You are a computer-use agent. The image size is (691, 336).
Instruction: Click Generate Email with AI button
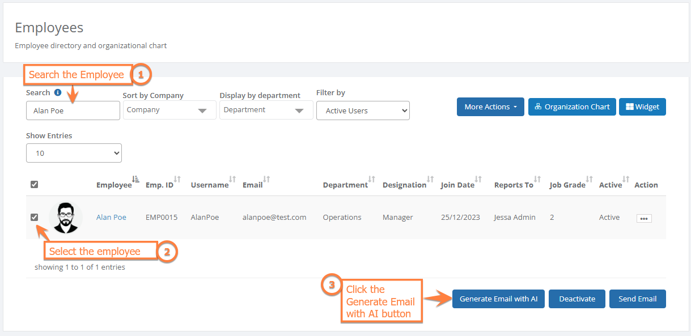(499, 299)
